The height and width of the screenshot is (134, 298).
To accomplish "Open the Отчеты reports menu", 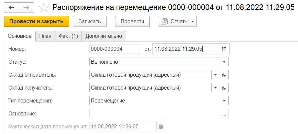I will coord(177,21).
